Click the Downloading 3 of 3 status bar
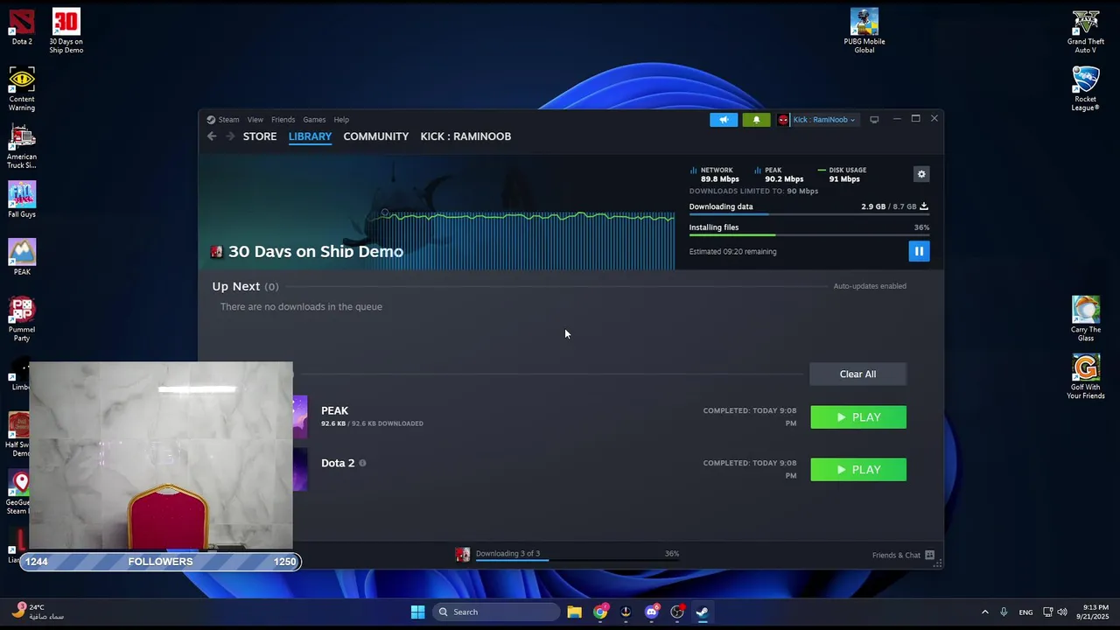 (x=567, y=554)
